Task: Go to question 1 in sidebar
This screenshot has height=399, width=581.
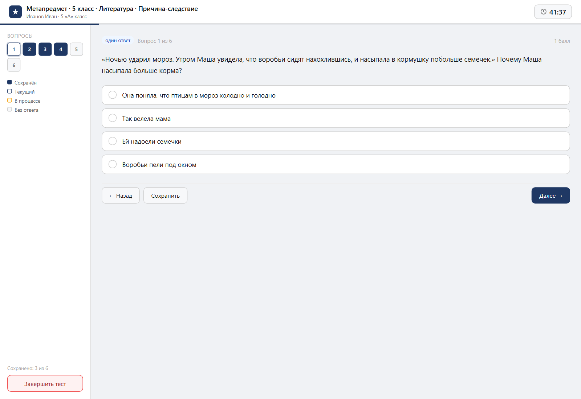Action: point(14,49)
